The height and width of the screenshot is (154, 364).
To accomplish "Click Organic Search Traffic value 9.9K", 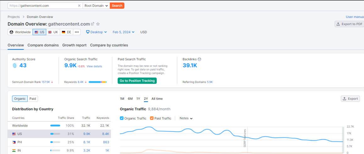I will point(70,66).
